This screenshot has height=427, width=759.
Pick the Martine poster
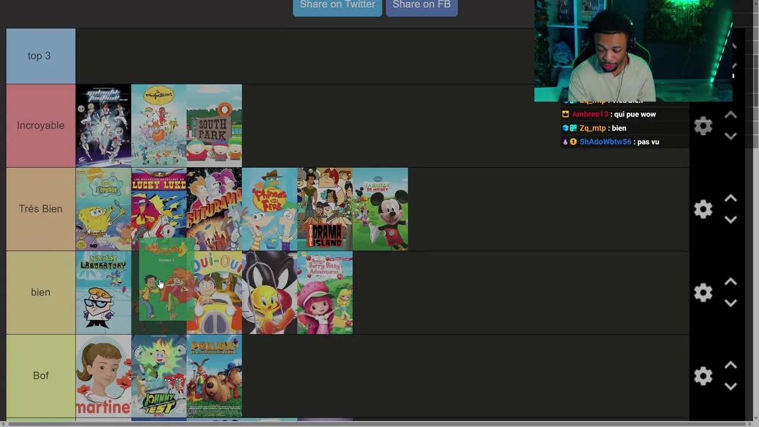(x=103, y=376)
